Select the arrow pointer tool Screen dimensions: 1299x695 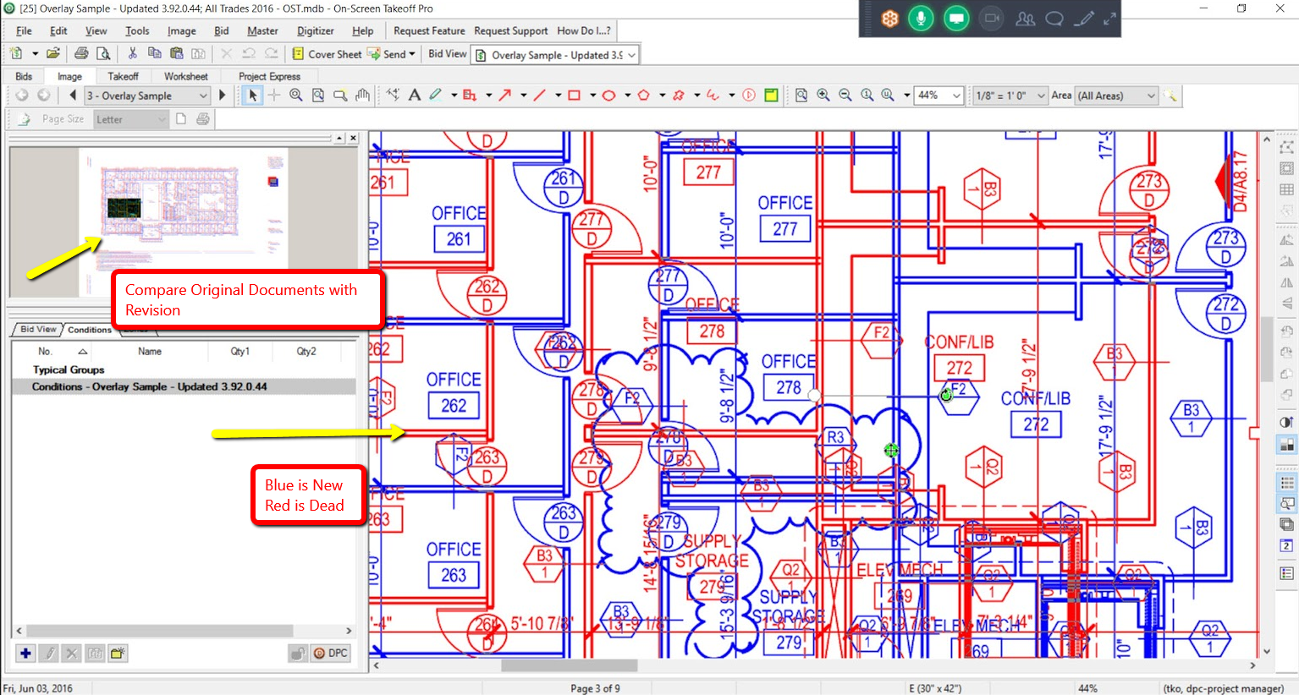(252, 96)
